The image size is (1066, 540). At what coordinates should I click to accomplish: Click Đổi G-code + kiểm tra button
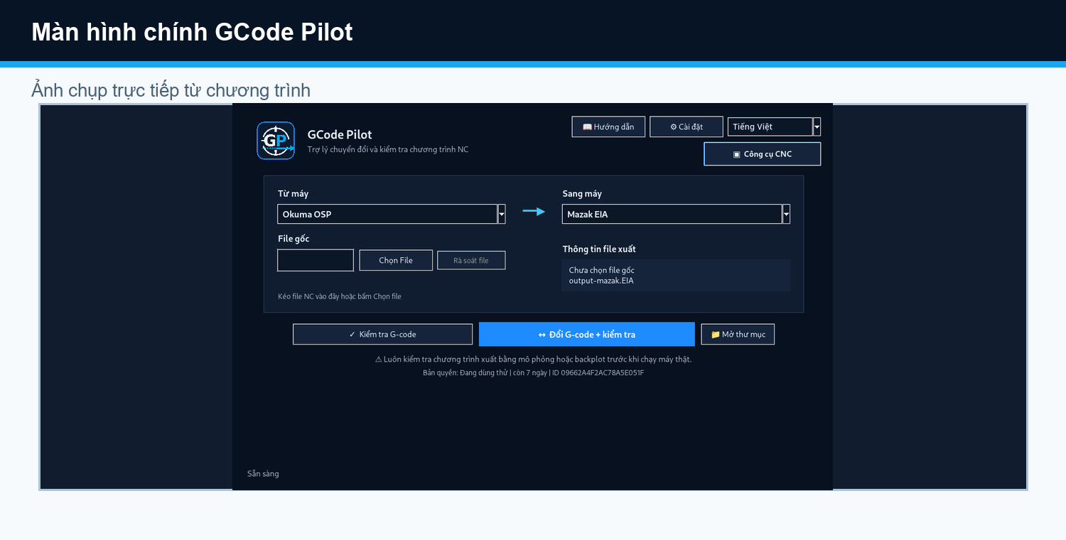coord(586,334)
